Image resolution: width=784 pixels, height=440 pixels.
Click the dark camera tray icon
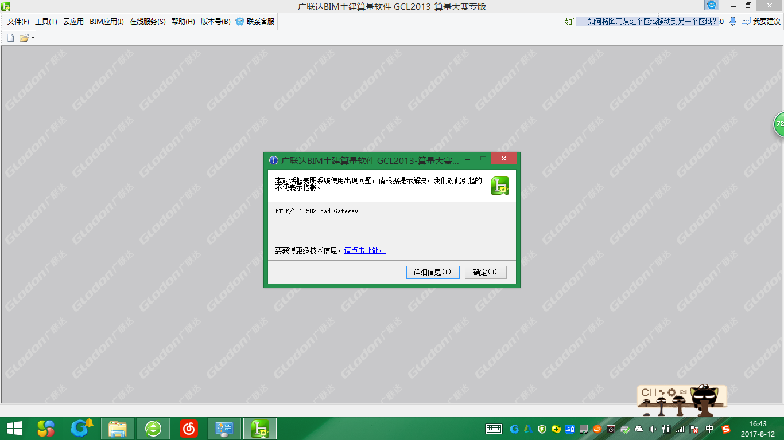(x=611, y=429)
